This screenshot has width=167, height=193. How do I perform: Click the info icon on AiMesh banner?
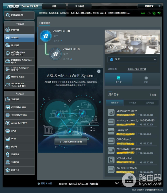tap(99, 71)
